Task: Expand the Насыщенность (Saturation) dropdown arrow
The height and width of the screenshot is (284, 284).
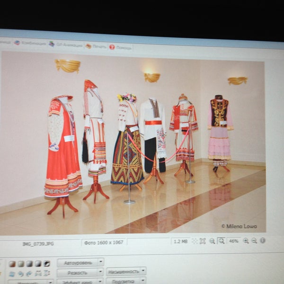Action: point(143,271)
